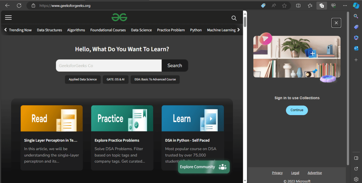
Task: Add a sidebar app with plus icon
Action: (356, 60)
